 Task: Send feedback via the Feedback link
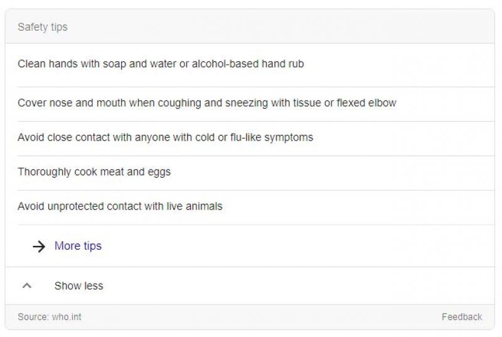coord(462,317)
